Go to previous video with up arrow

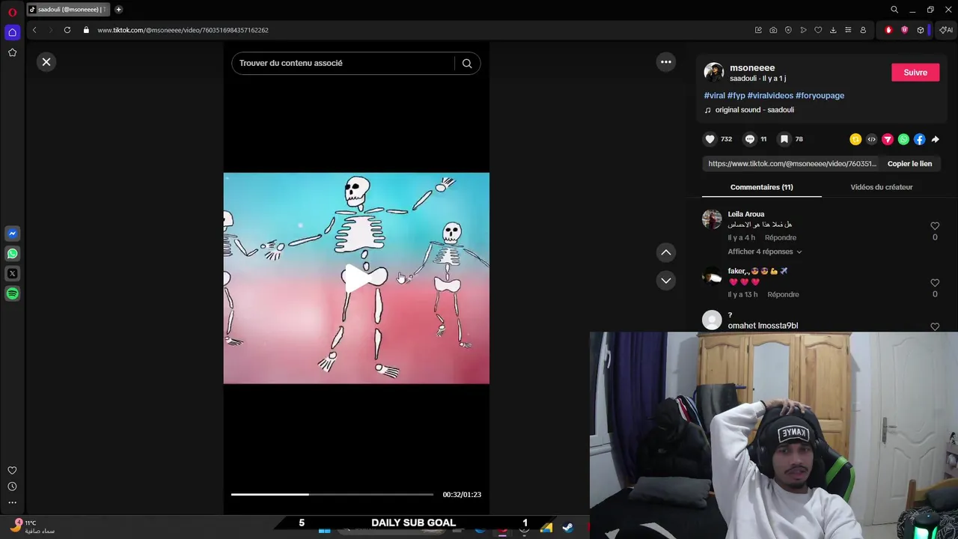[x=666, y=252]
